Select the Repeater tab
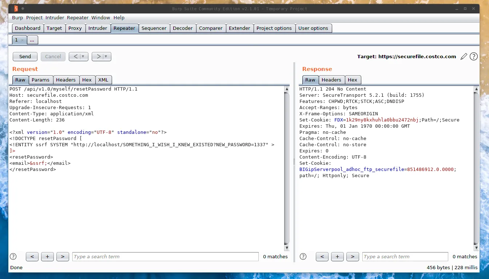The image size is (489, 279). pos(124,28)
